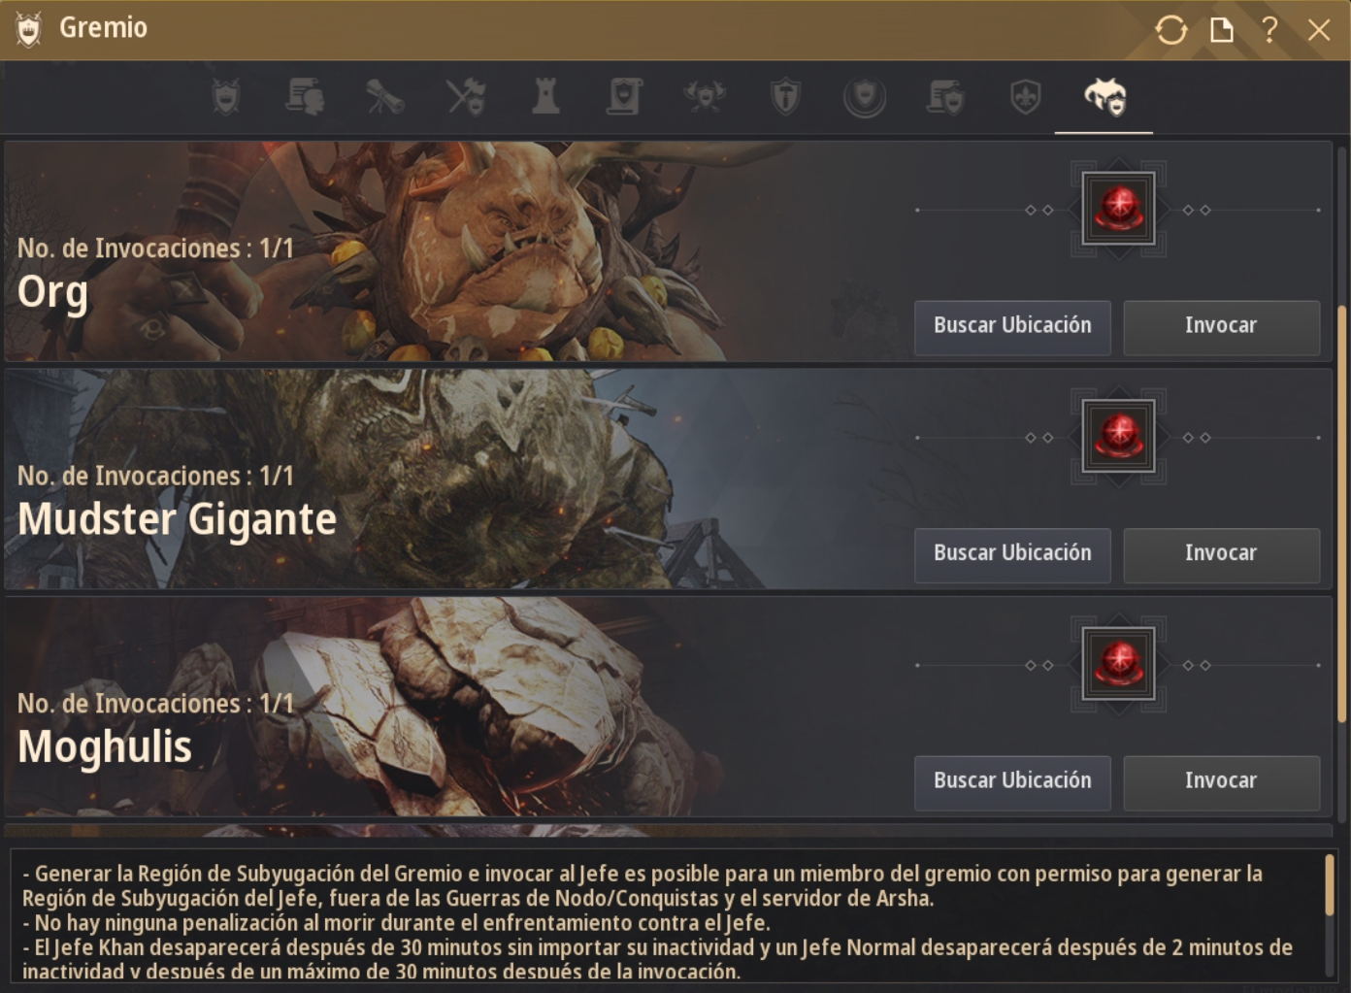Open the crossed axe and hammer tab
The width and height of the screenshot is (1351, 993).
(x=466, y=97)
